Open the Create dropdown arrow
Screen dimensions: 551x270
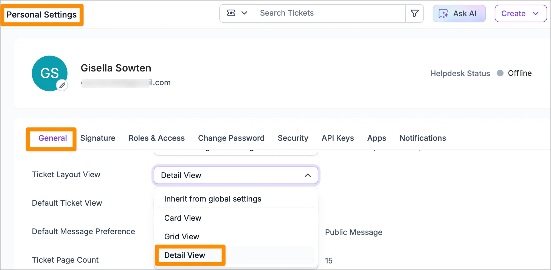point(536,13)
